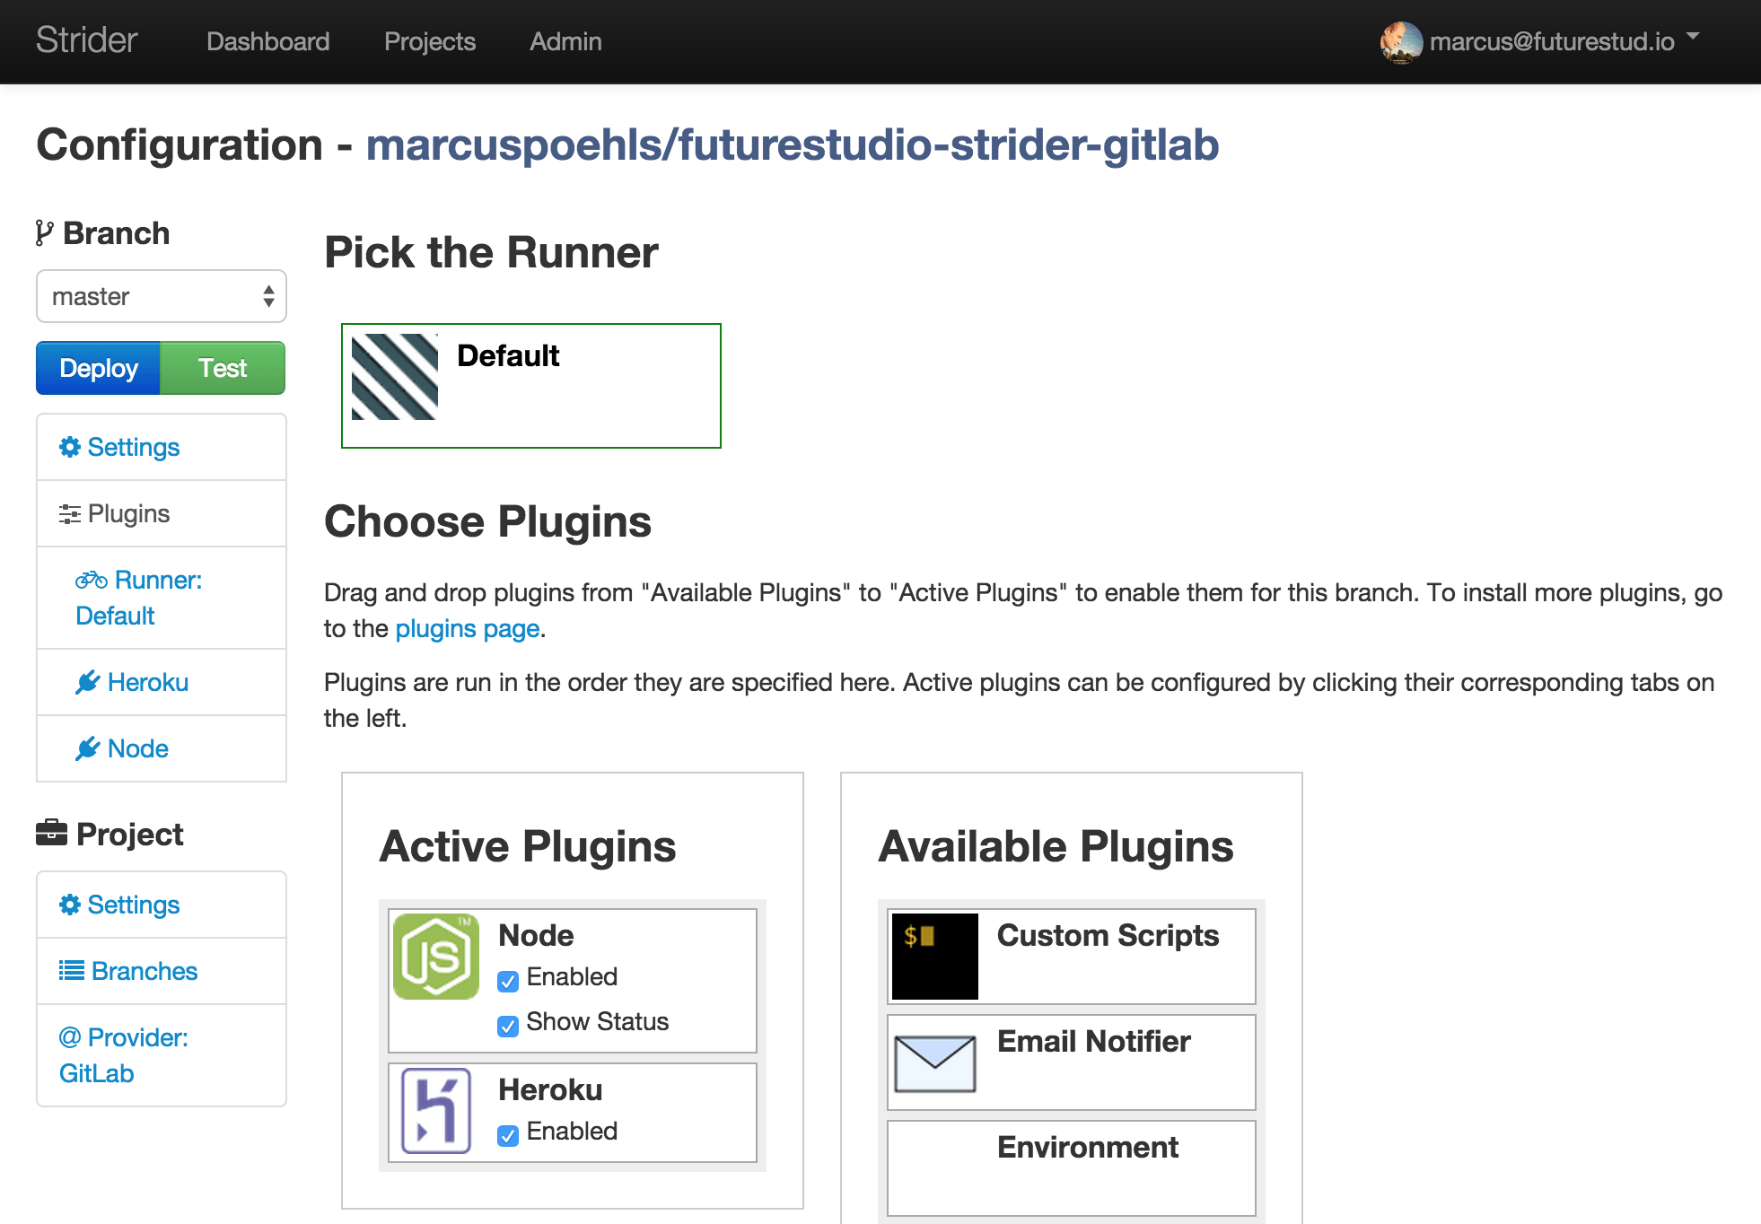Click the Branch fork icon

tap(44, 233)
